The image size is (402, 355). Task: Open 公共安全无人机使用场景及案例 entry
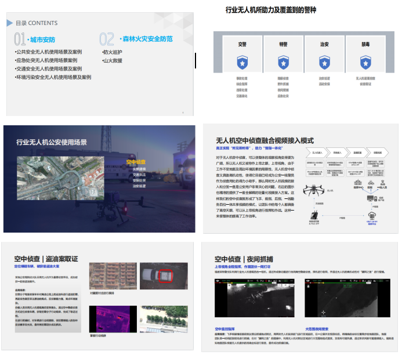pos(48,52)
